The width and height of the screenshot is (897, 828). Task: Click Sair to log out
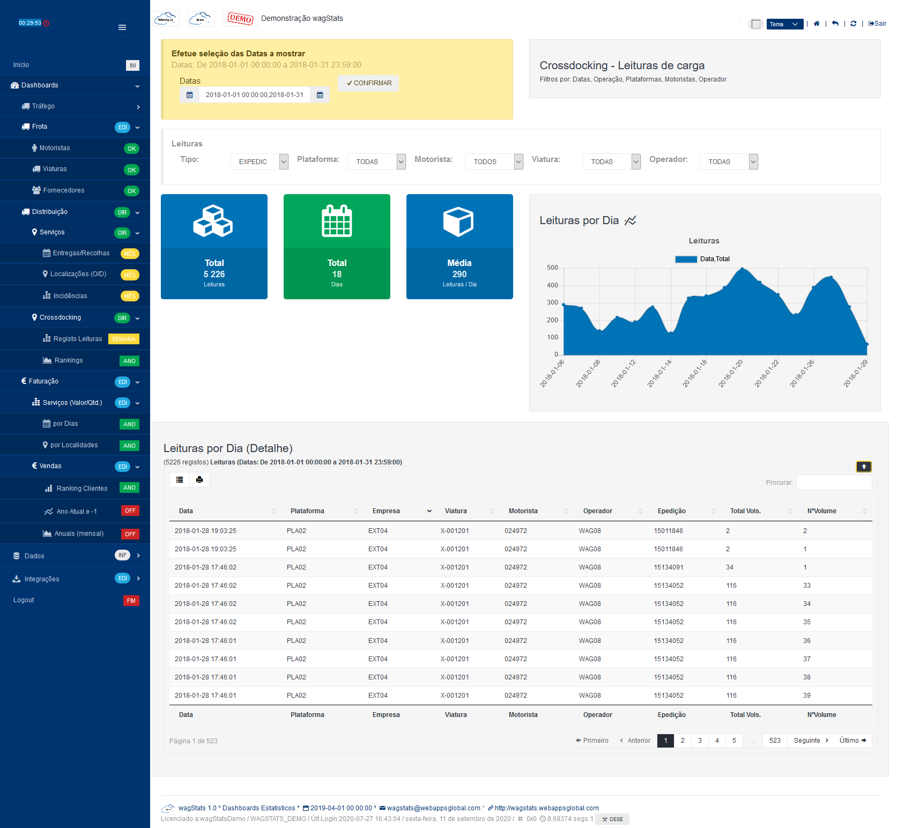pyautogui.click(x=877, y=24)
